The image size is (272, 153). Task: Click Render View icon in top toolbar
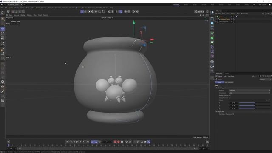[195, 11]
